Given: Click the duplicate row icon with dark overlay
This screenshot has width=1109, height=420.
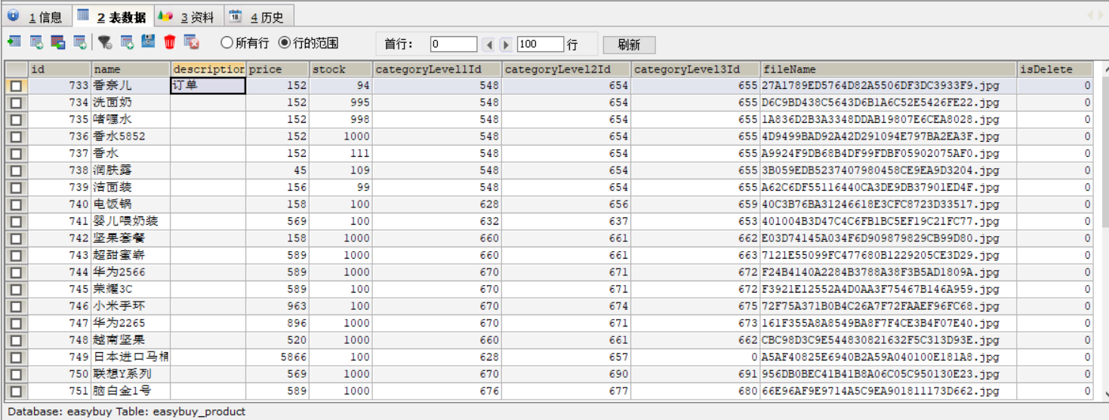Looking at the screenshot, I should (58, 41).
